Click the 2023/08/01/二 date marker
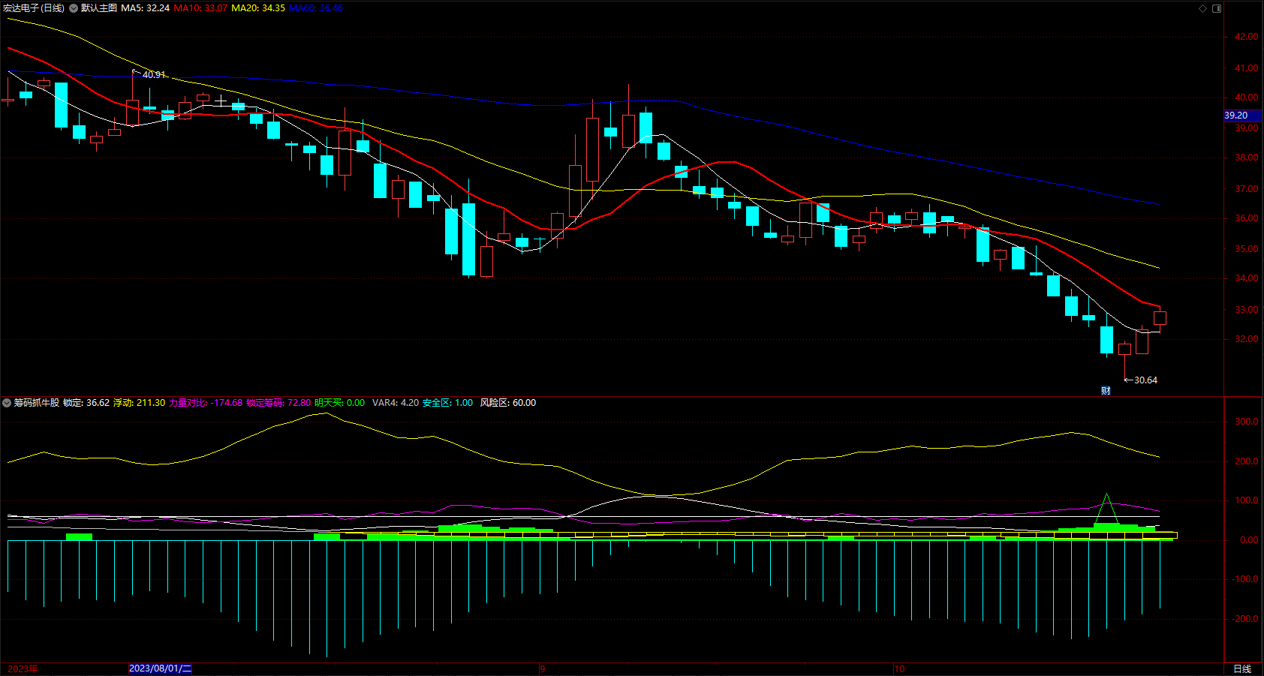Screen dimensions: 1264x676 coord(161,668)
